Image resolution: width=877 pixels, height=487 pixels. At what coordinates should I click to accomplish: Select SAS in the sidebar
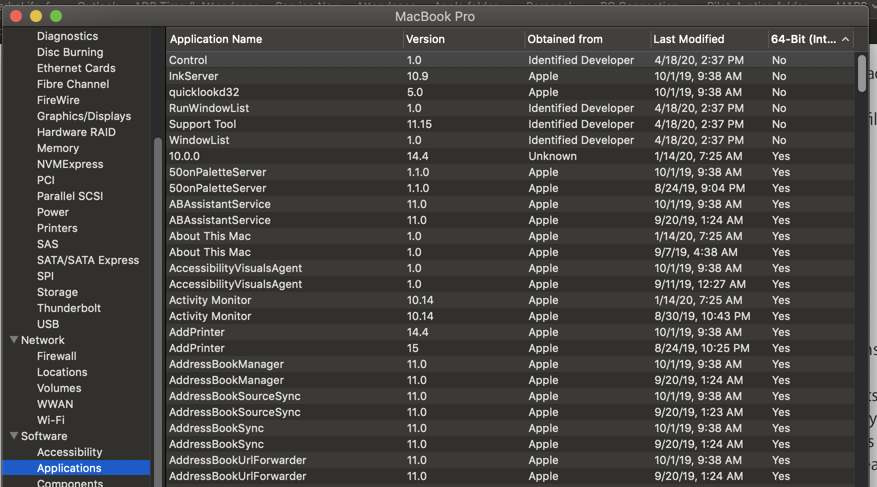point(47,244)
